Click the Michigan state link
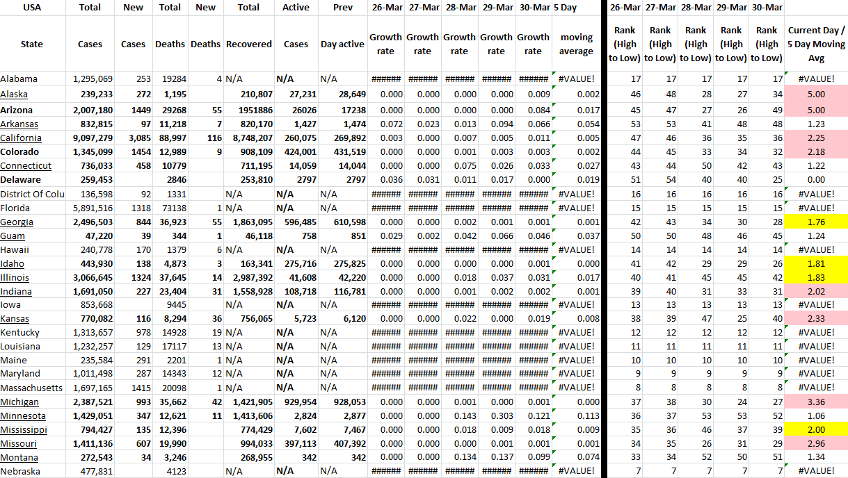Image resolution: width=848 pixels, height=478 pixels. (19, 402)
